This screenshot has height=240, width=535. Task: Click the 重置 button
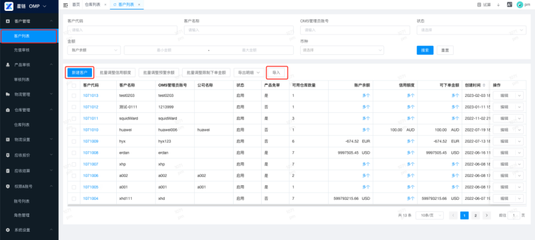445,50
